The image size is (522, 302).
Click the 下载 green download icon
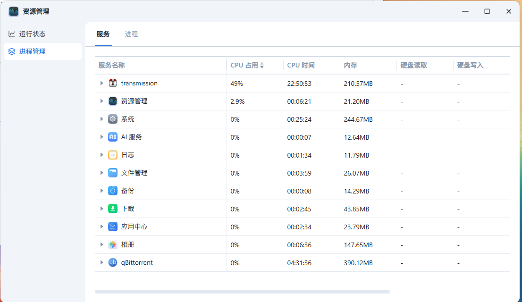113,209
